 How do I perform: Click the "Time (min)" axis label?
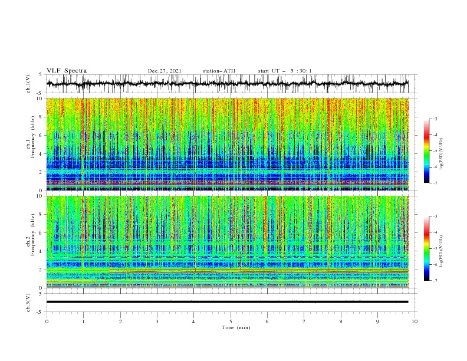236,327
